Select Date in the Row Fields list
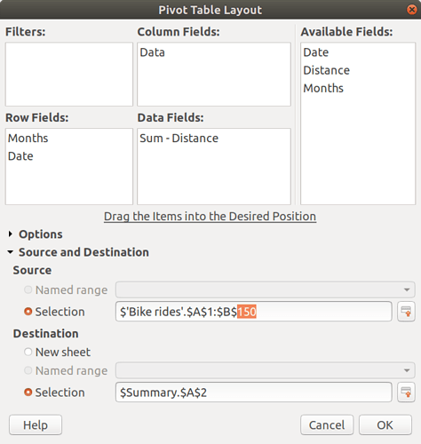 click(20, 156)
